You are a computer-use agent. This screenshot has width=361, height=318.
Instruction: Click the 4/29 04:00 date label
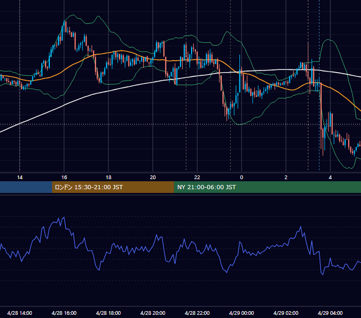pyautogui.click(x=330, y=313)
